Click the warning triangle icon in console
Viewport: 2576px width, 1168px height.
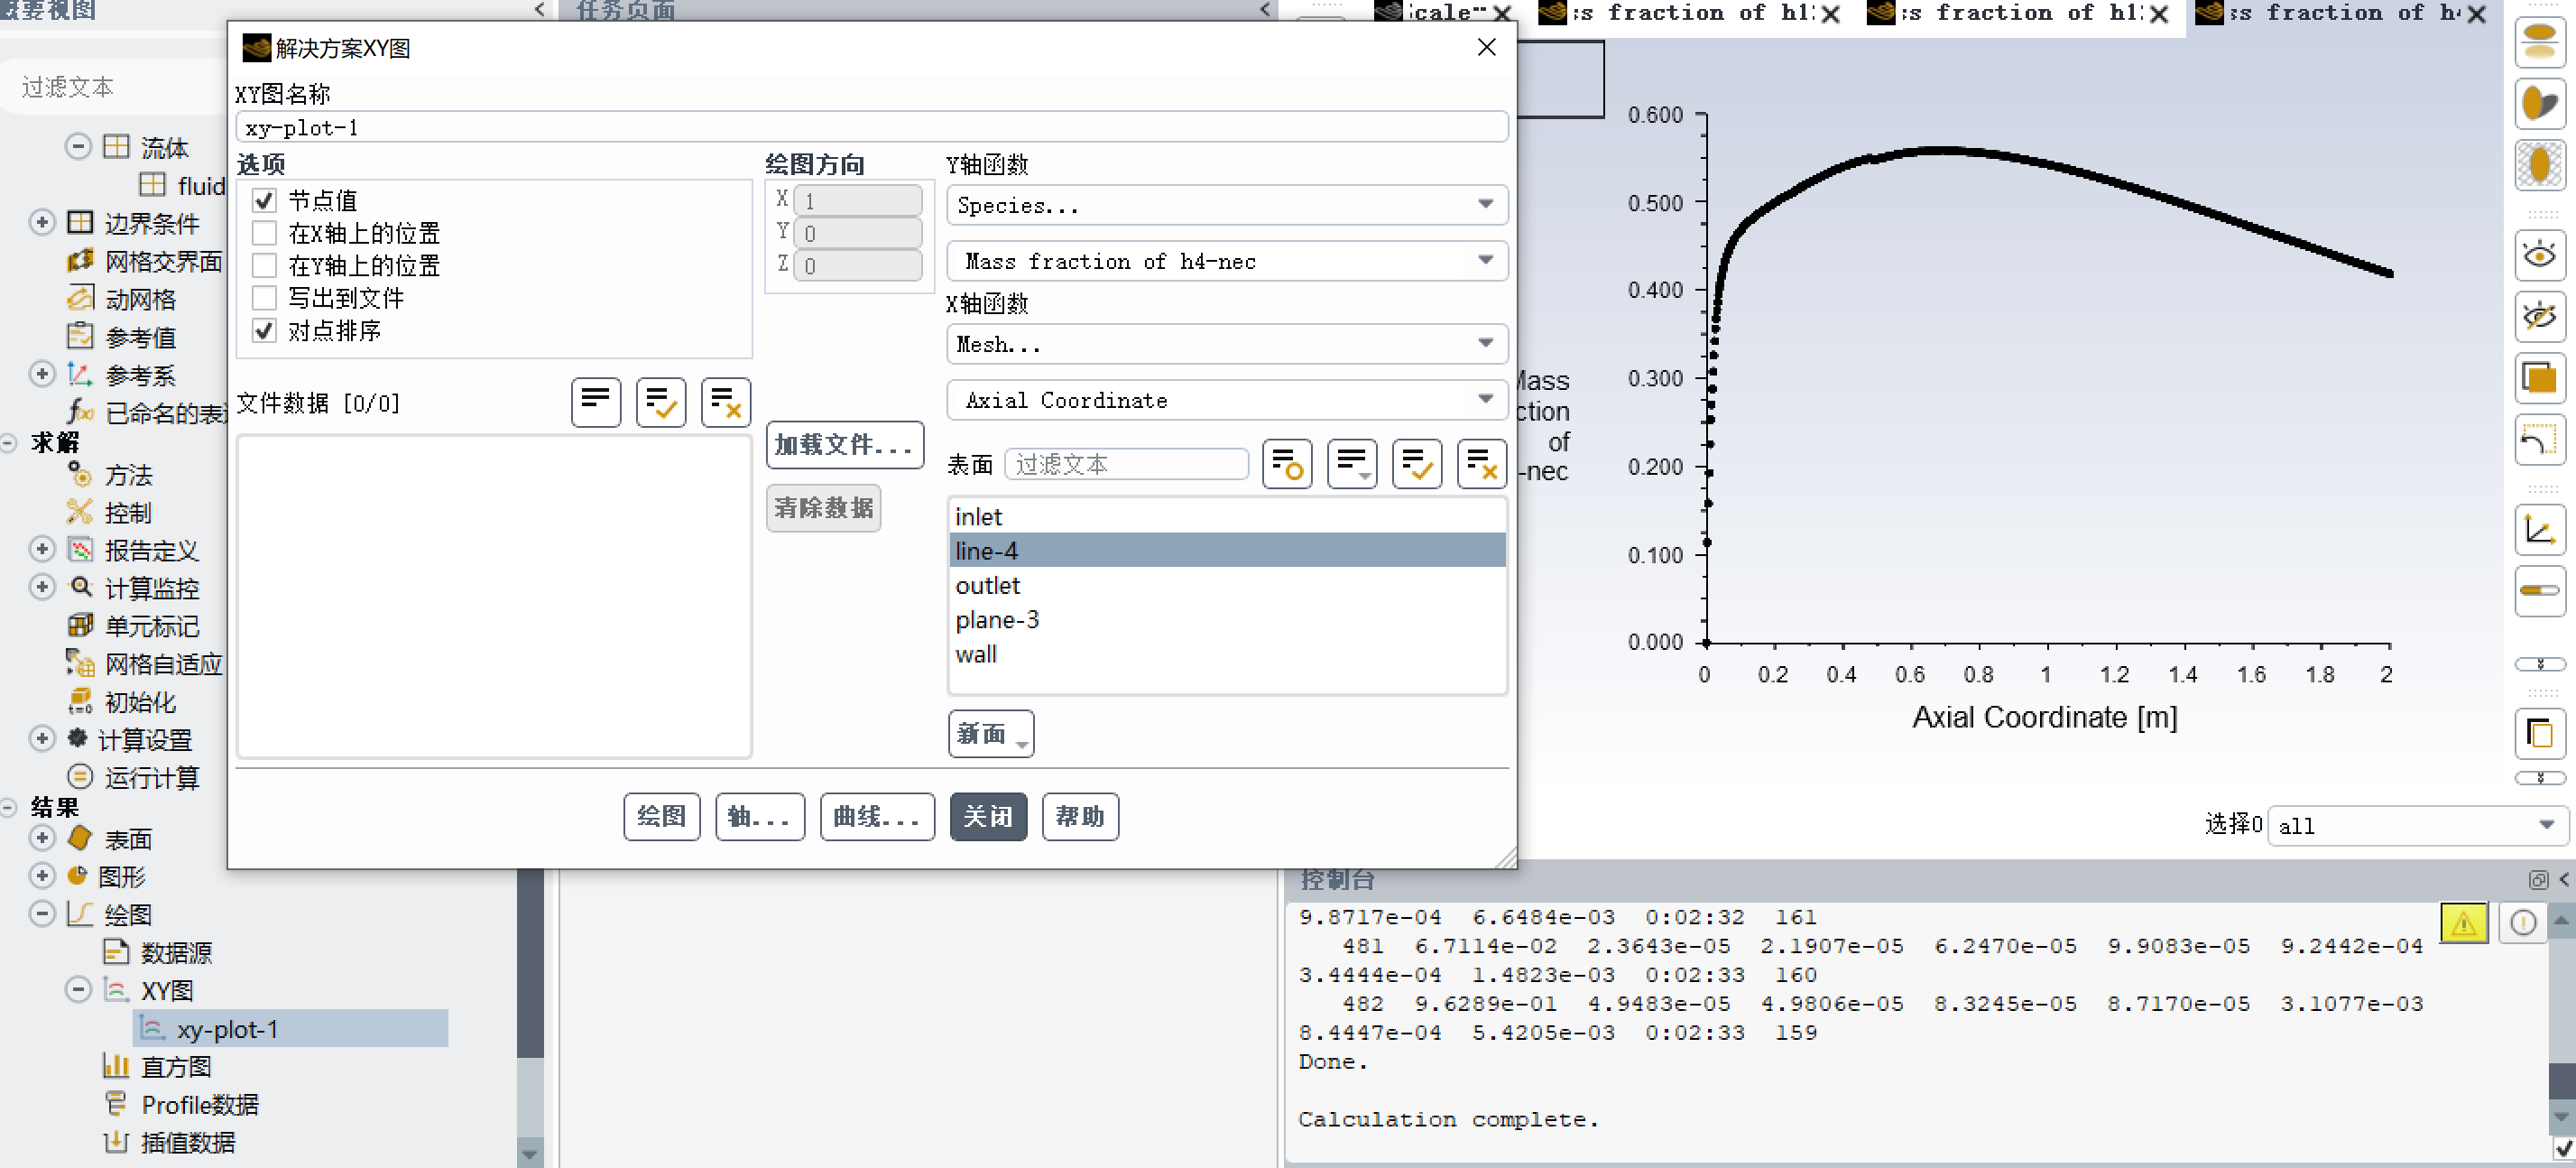point(2463,922)
